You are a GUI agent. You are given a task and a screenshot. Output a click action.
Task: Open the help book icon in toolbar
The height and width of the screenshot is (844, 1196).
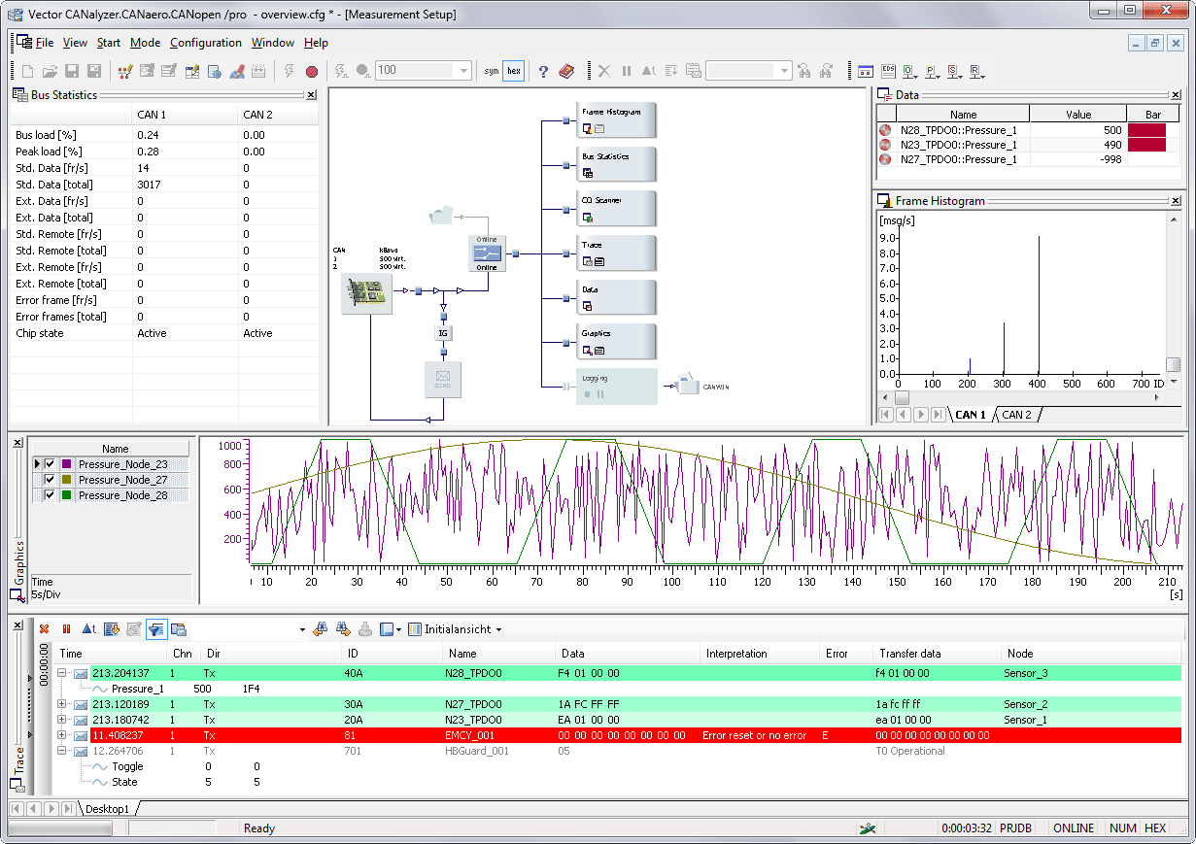(566, 71)
